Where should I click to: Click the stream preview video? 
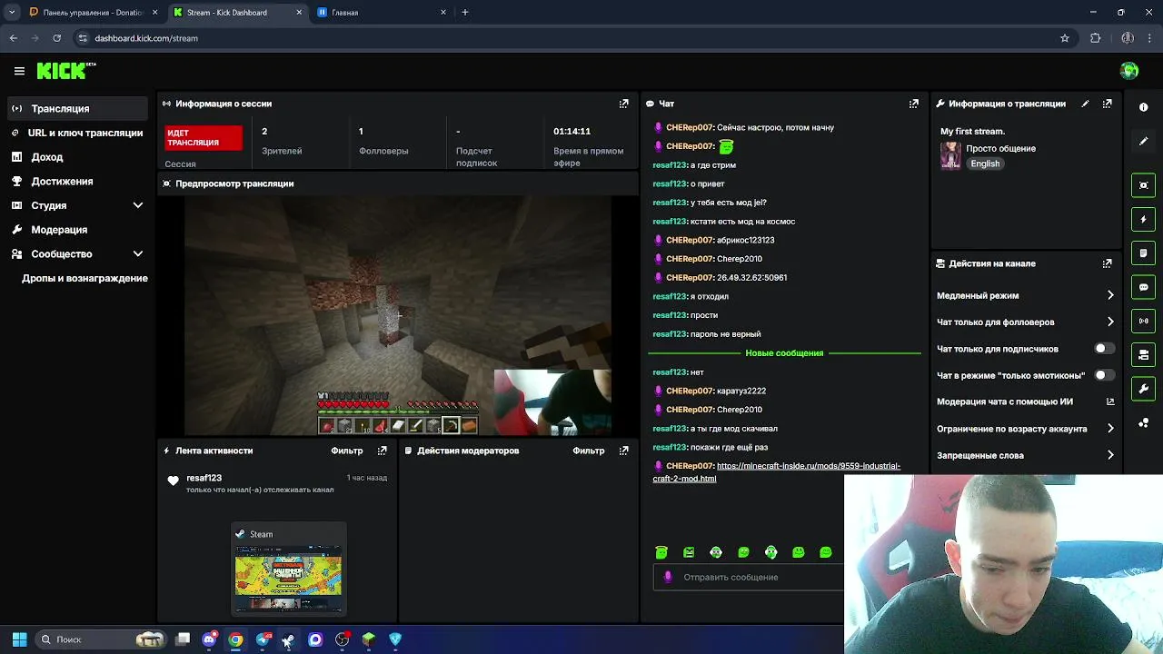(x=398, y=315)
